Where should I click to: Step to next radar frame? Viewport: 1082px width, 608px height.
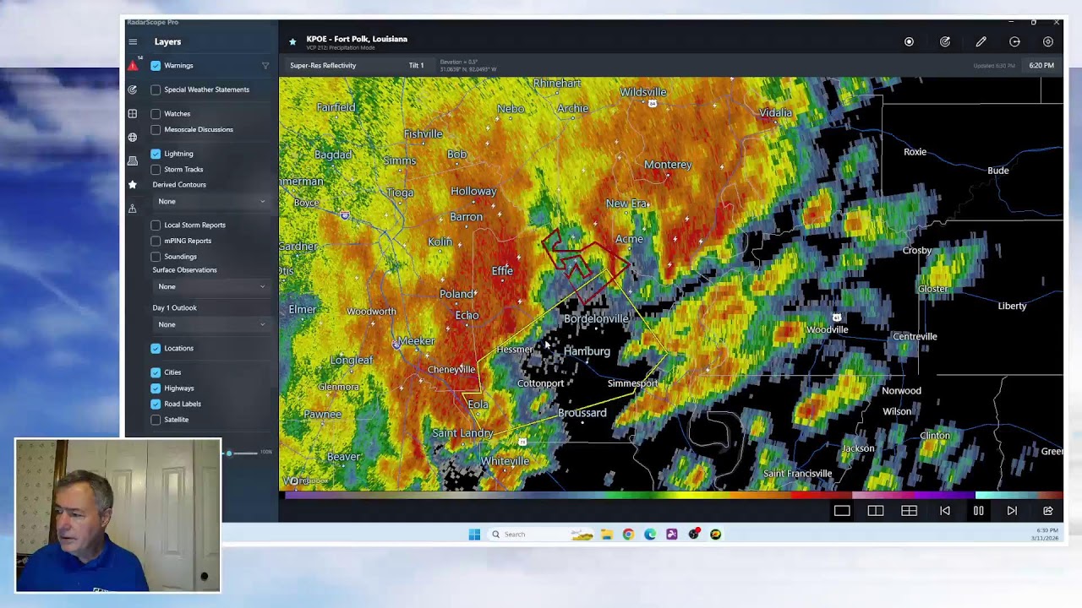pos(1012,510)
